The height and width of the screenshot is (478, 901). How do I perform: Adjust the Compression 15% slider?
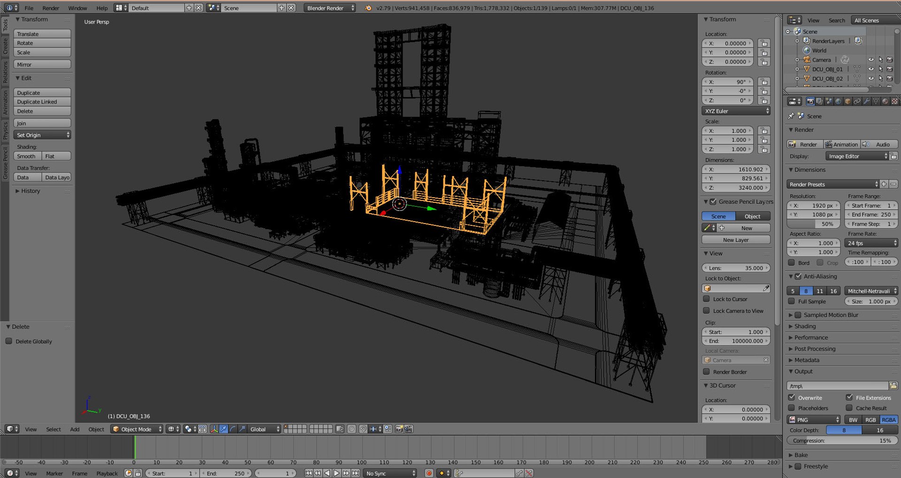click(x=842, y=440)
